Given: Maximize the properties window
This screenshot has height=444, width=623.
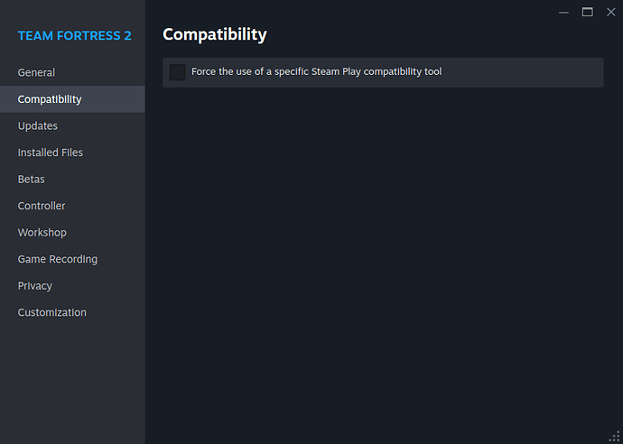Looking at the screenshot, I should click(587, 12).
